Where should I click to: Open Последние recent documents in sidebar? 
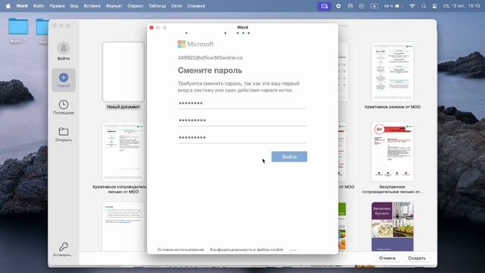point(64,107)
